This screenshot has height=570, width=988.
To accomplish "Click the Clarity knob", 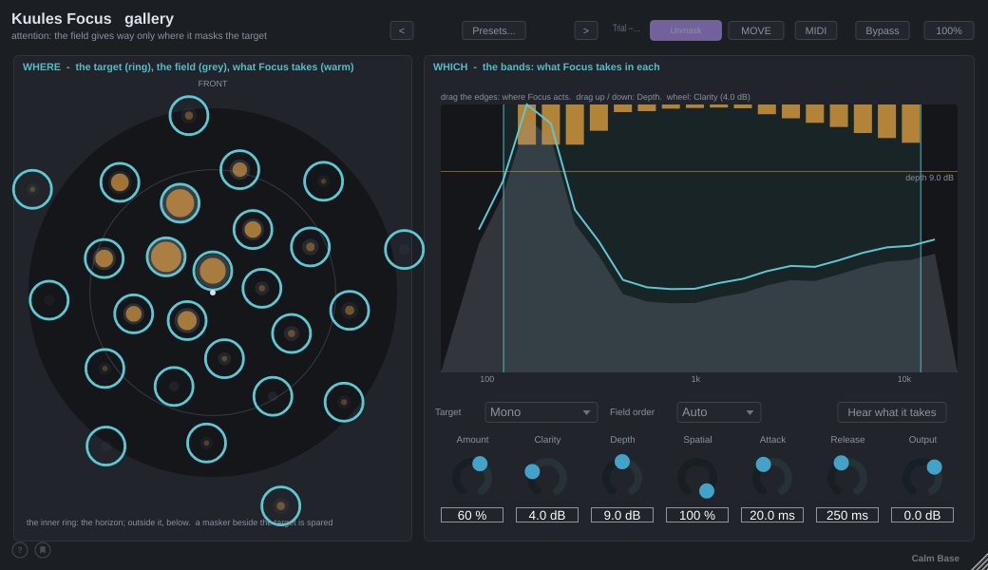I will (x=547, y=477).
